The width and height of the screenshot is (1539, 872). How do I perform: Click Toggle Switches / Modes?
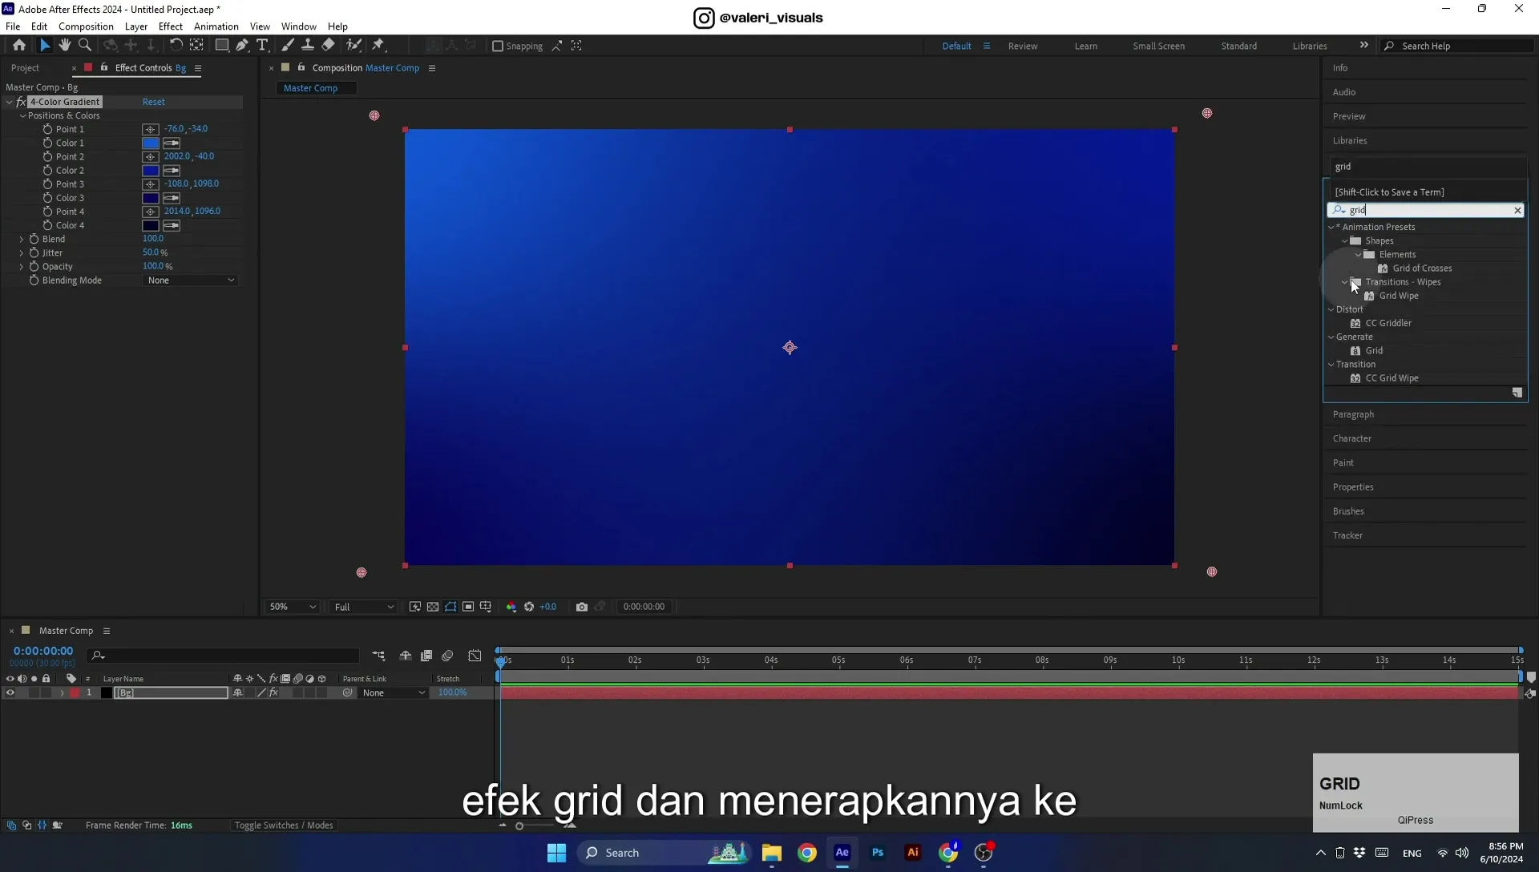pyautogui.click(x=284, y=826)
